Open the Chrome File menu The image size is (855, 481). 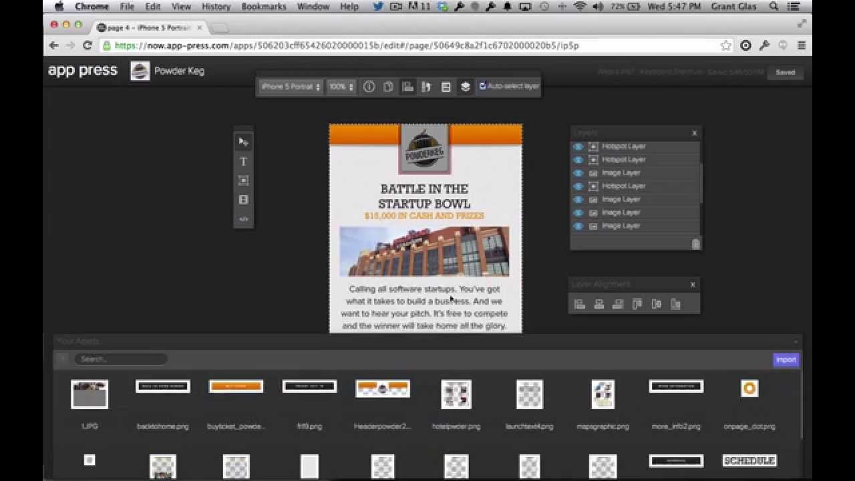(x=127, y=7)
